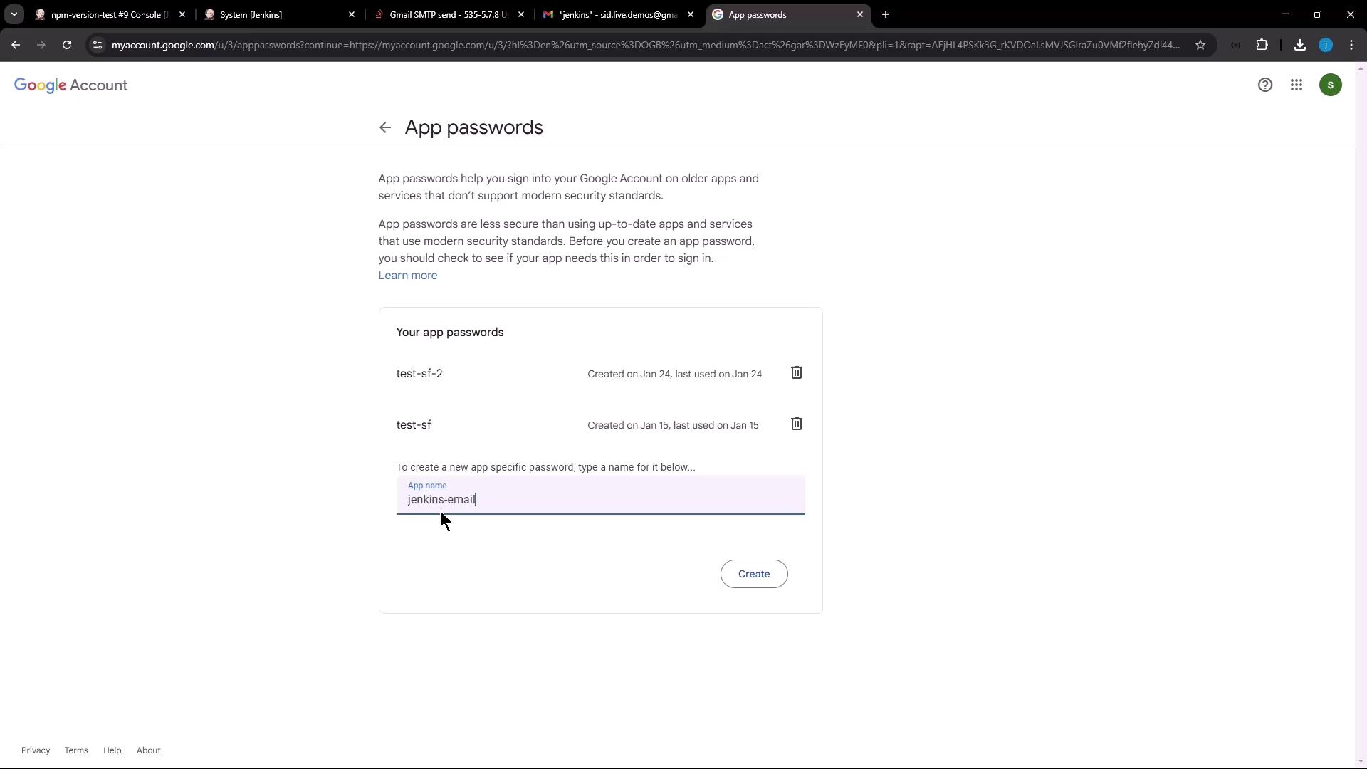Open a new browser tab
Screen dimensions: 1367x769
pyautogui.click(x=885, y=14)
